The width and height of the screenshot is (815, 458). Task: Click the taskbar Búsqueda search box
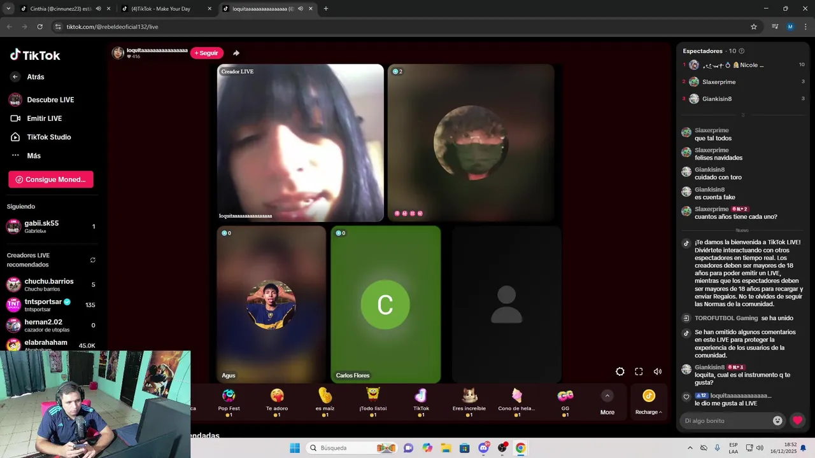[351, 448]
